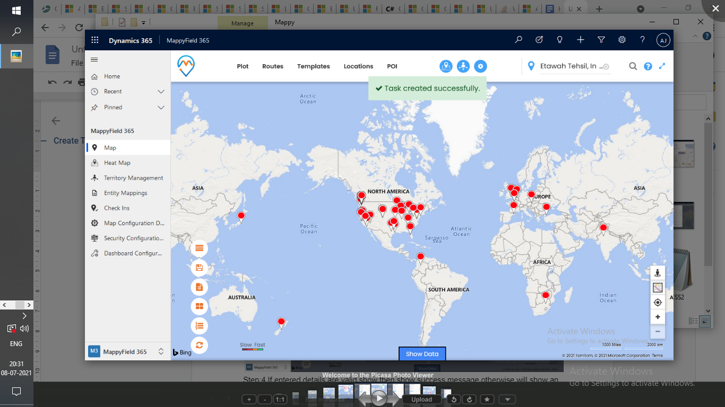Switch map style layer control
Image resolution: width=725 pixels, height=407 pixels.
coord(658,288)
